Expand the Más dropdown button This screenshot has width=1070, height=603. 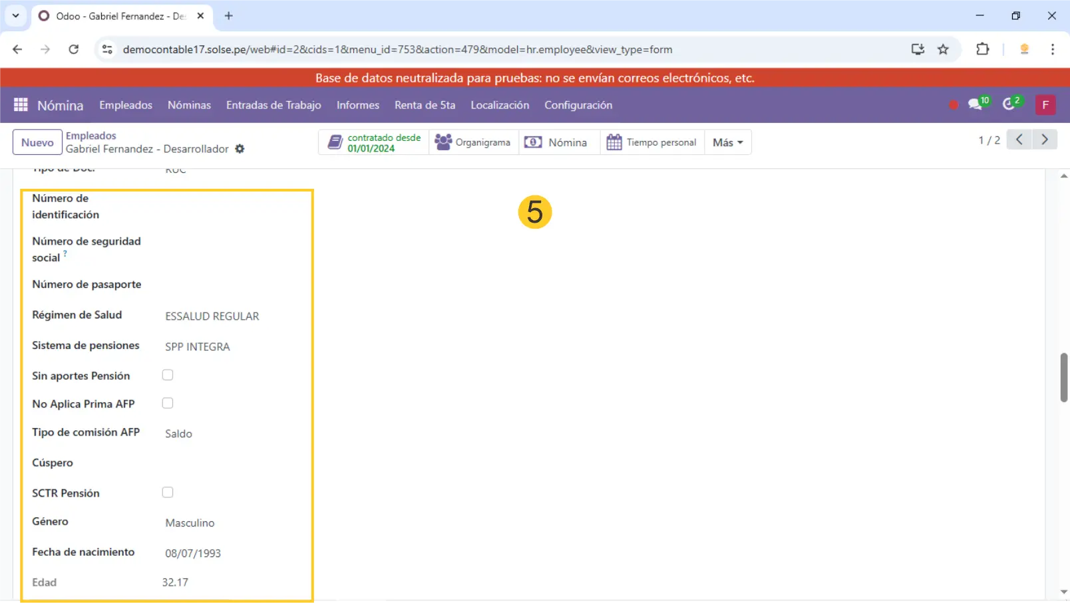click(x=727, y=142)
